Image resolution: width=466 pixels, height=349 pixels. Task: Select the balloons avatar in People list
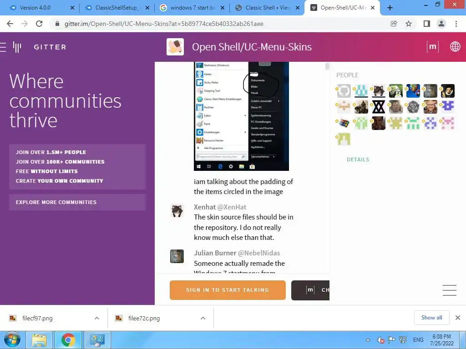pyautogui.click(x=413, y=91)
